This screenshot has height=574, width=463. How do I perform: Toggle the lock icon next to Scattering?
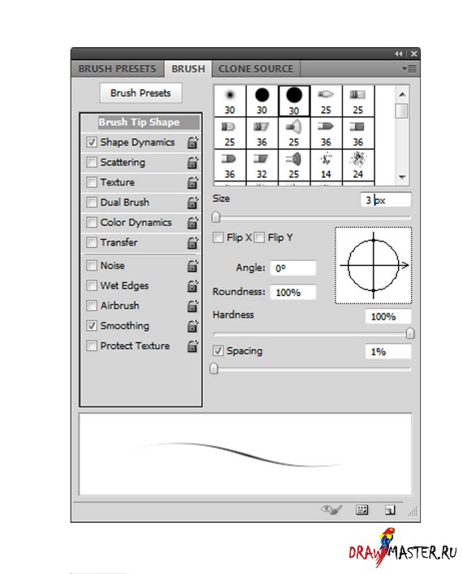[x=193, y=163]
